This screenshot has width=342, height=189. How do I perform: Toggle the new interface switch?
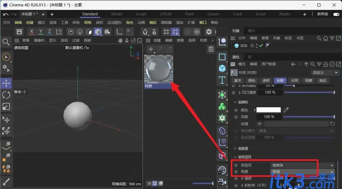[336, 14]
